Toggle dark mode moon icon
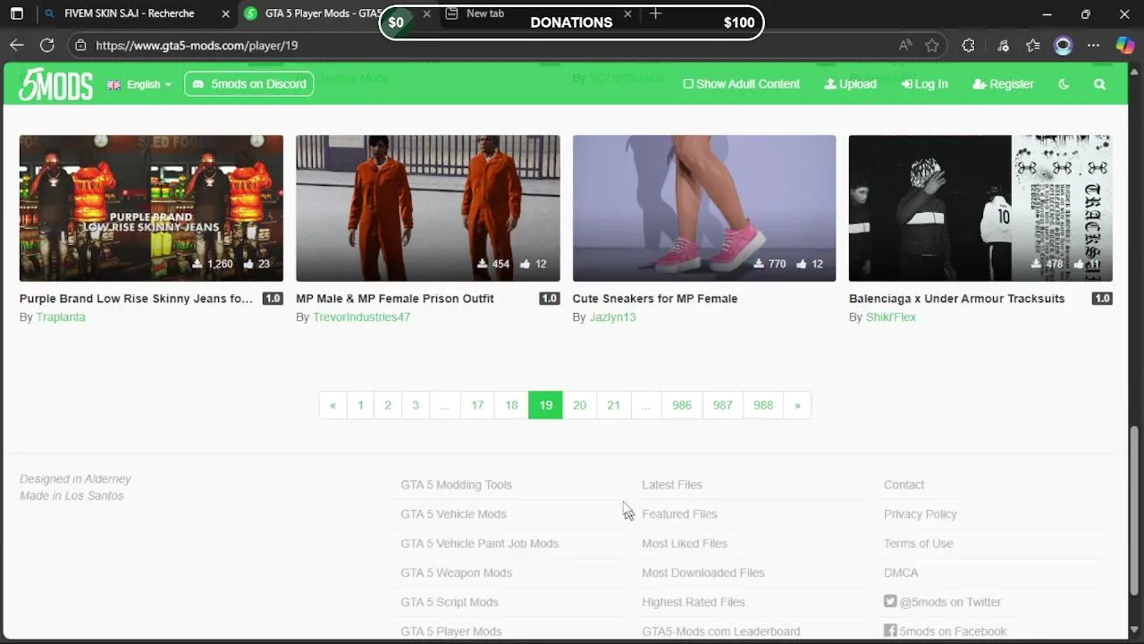Viewport: 1144px width, 644px height. [1064, 84]
